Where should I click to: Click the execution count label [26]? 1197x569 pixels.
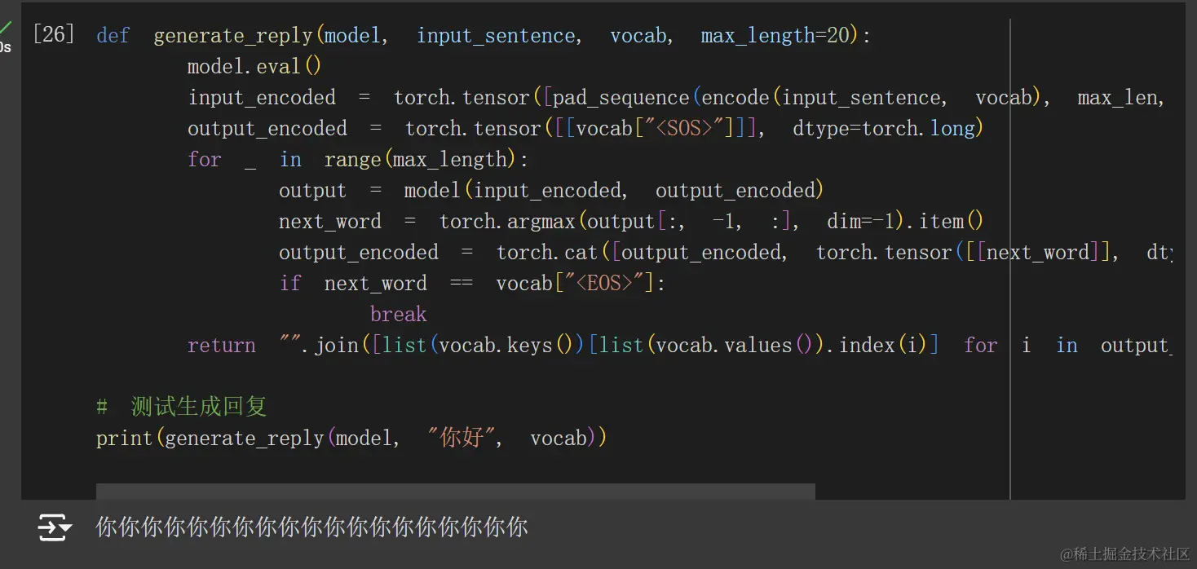[53, 34]
